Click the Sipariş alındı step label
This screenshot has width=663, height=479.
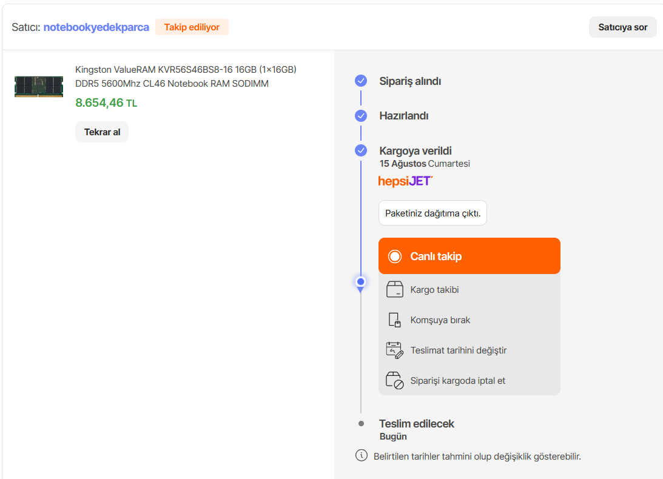pyautogui.click(x=410, y=81)
